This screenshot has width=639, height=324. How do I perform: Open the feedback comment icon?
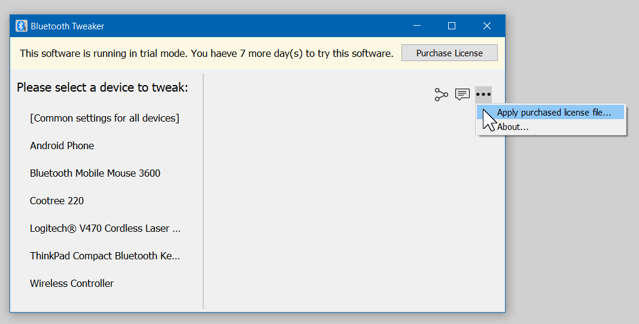(x=462, y=95)
